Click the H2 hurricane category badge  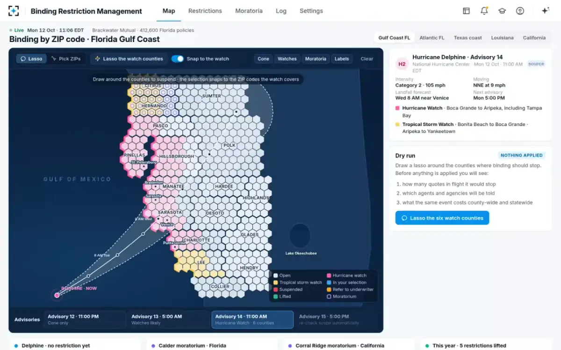(402, 64)
